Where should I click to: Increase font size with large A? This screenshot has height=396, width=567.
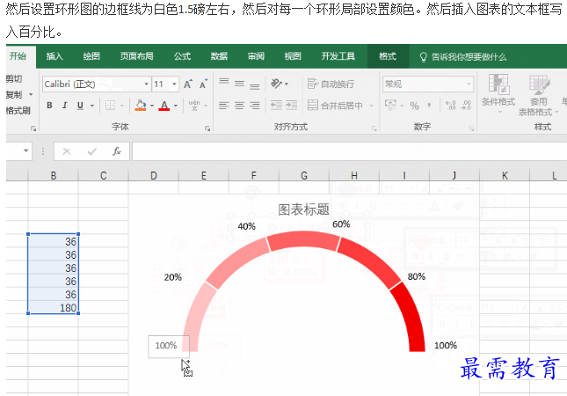click(x=187, y=84)
